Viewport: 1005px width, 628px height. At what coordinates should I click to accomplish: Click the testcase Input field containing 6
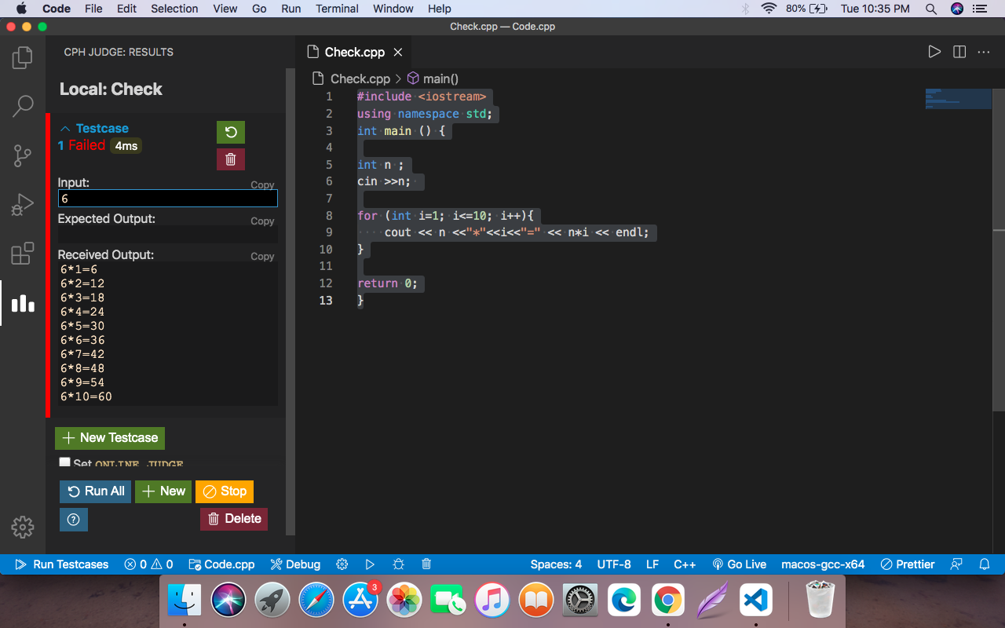167,199
